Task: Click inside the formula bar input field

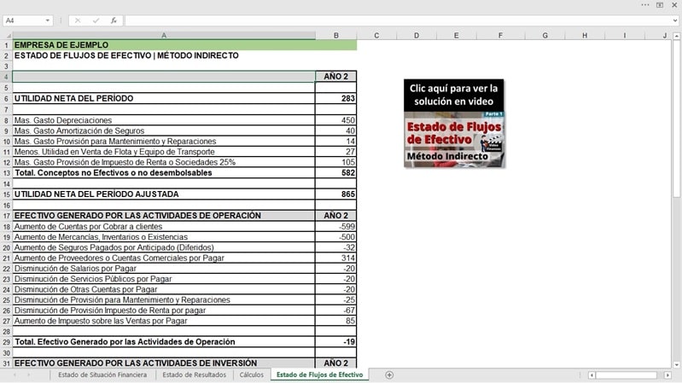Action: pos(393,20)
